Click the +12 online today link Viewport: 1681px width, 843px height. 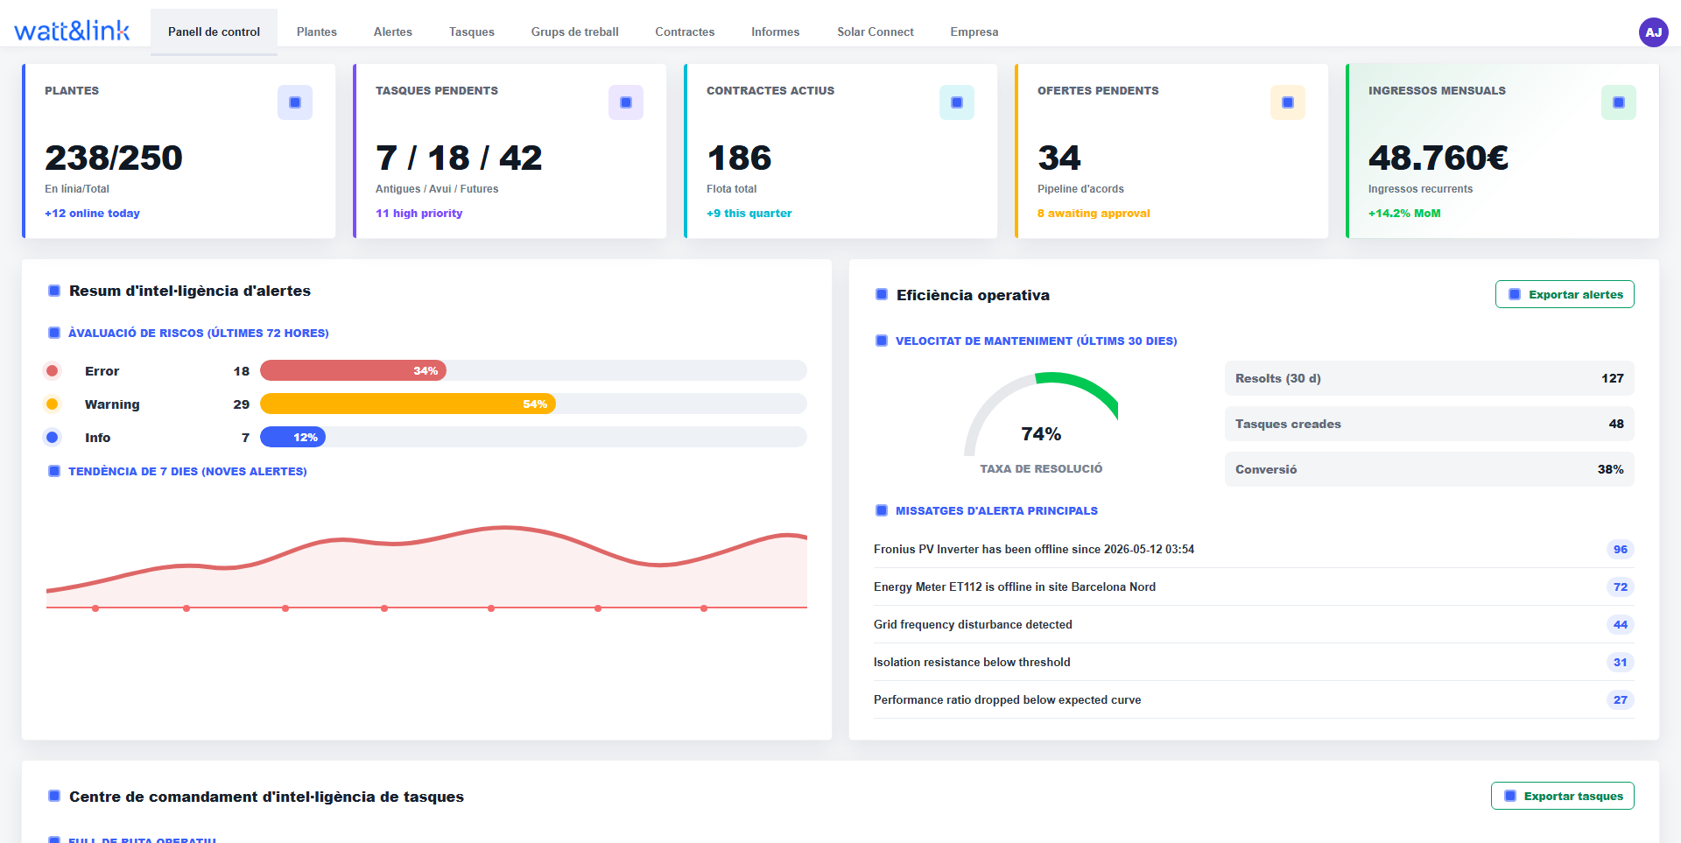(92, 214)
